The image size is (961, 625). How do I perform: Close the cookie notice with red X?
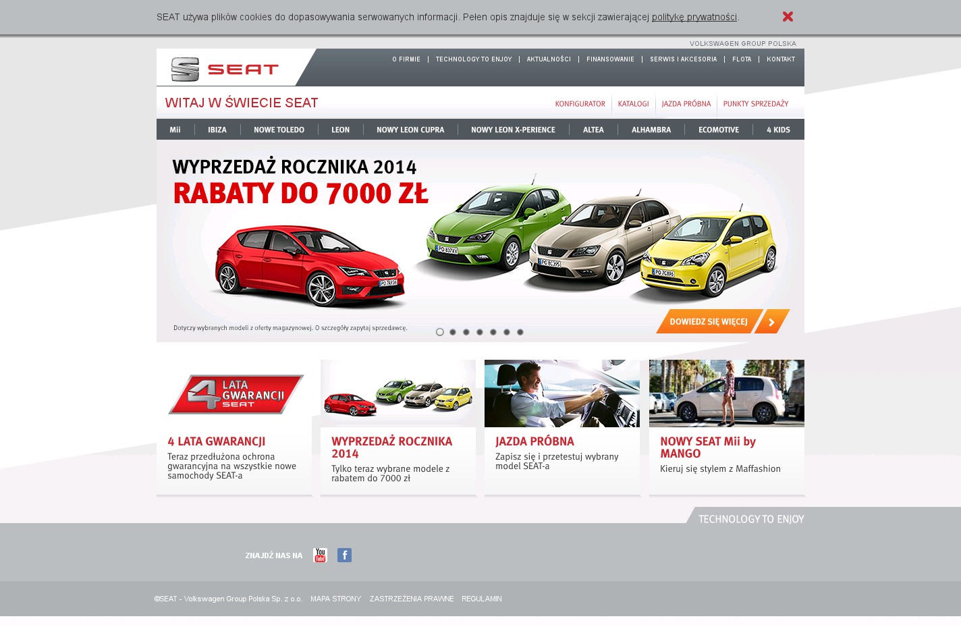point(788,16)
